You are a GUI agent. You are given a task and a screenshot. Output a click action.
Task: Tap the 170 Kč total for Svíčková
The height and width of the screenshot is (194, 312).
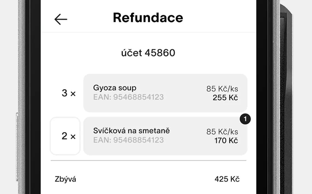(226, 141)
